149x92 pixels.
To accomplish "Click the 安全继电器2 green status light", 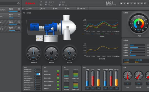I will coord(58,78).
